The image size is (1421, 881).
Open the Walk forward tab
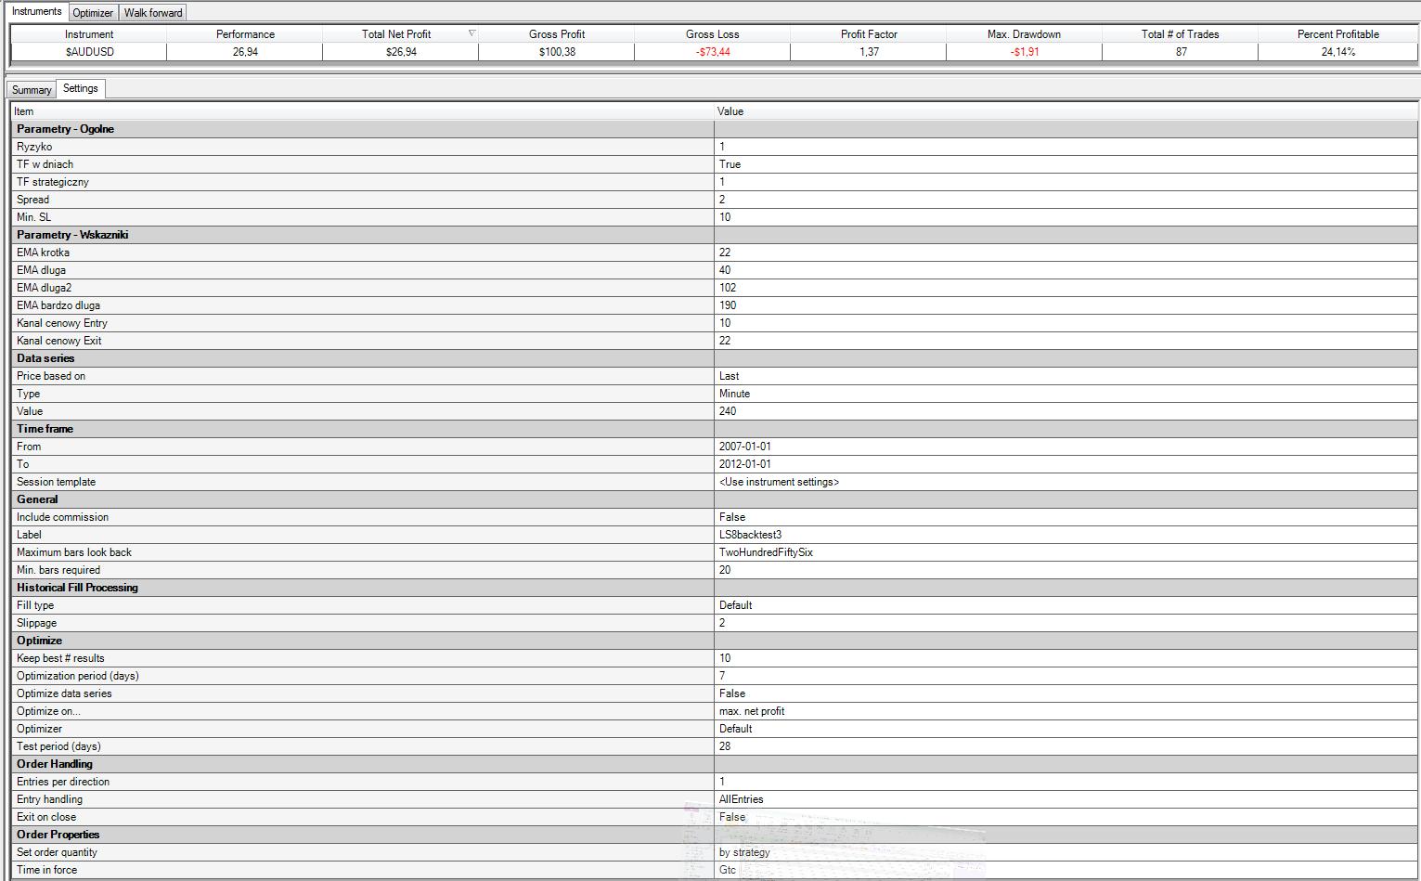tap(153, 13)
